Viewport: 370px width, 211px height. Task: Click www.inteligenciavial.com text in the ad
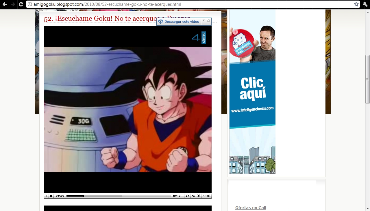coord(252,110)
